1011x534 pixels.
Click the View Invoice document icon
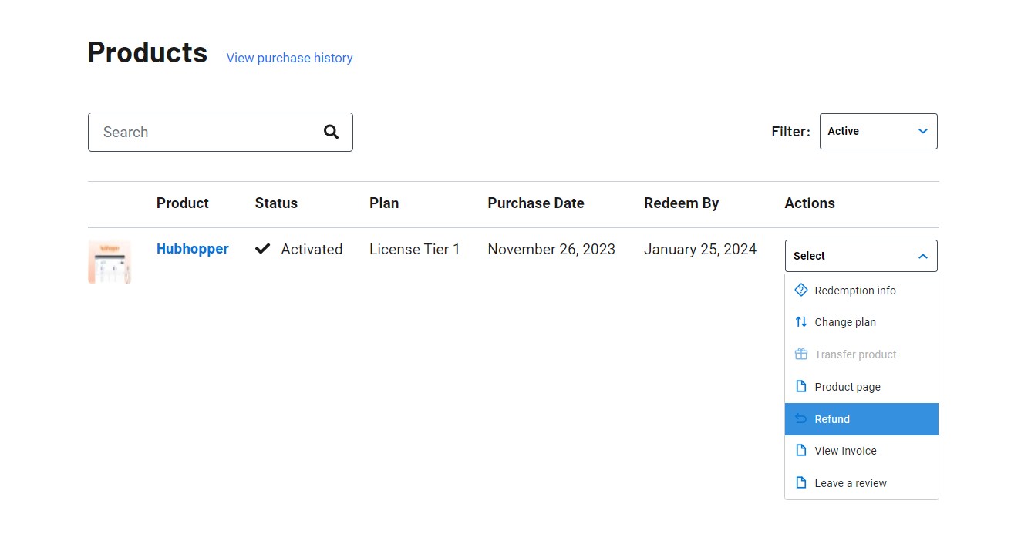pyautogui.click(x=800, y=450)
